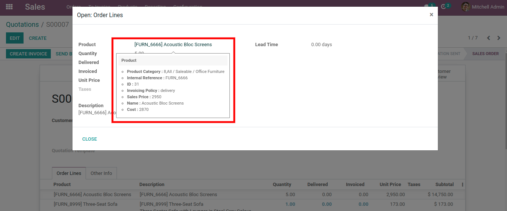Click the EDIT button
This screenshot has width=507, height=211.
click(15, 38)
